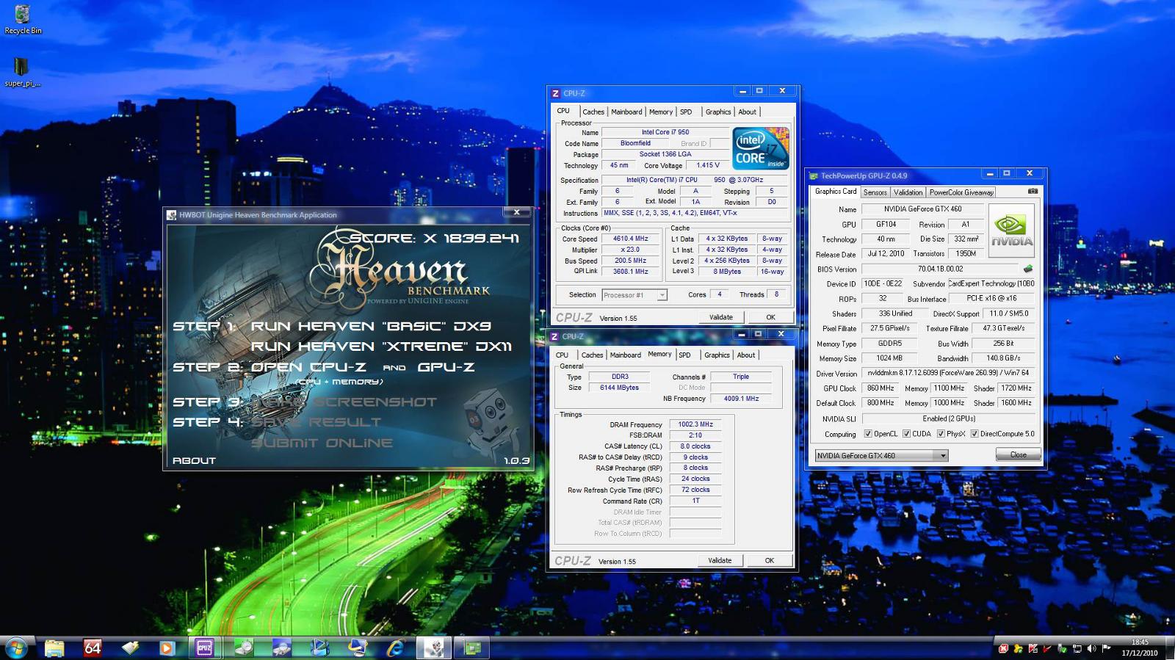Click OK in upper CPU-Z window

click(x=770, y=317)
